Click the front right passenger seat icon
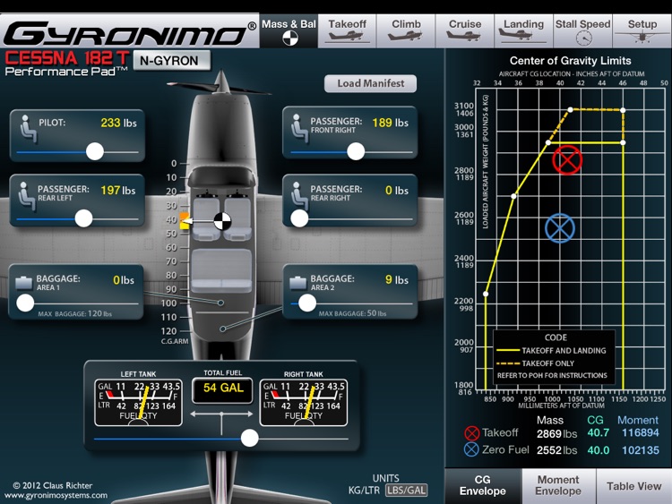Screen dimensions: 672x504 pos(299,129)
